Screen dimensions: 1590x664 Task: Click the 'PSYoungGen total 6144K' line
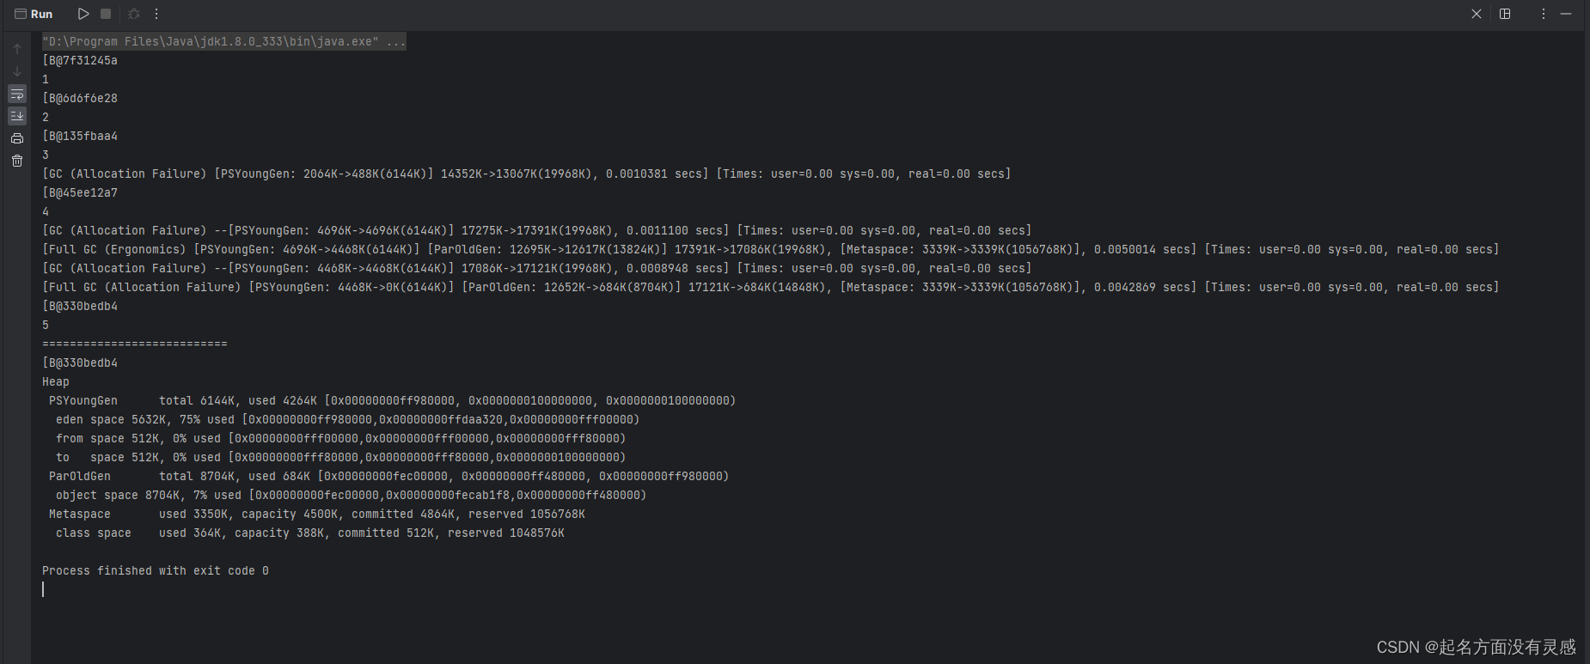pyautogui.click(x=392, y=400)
